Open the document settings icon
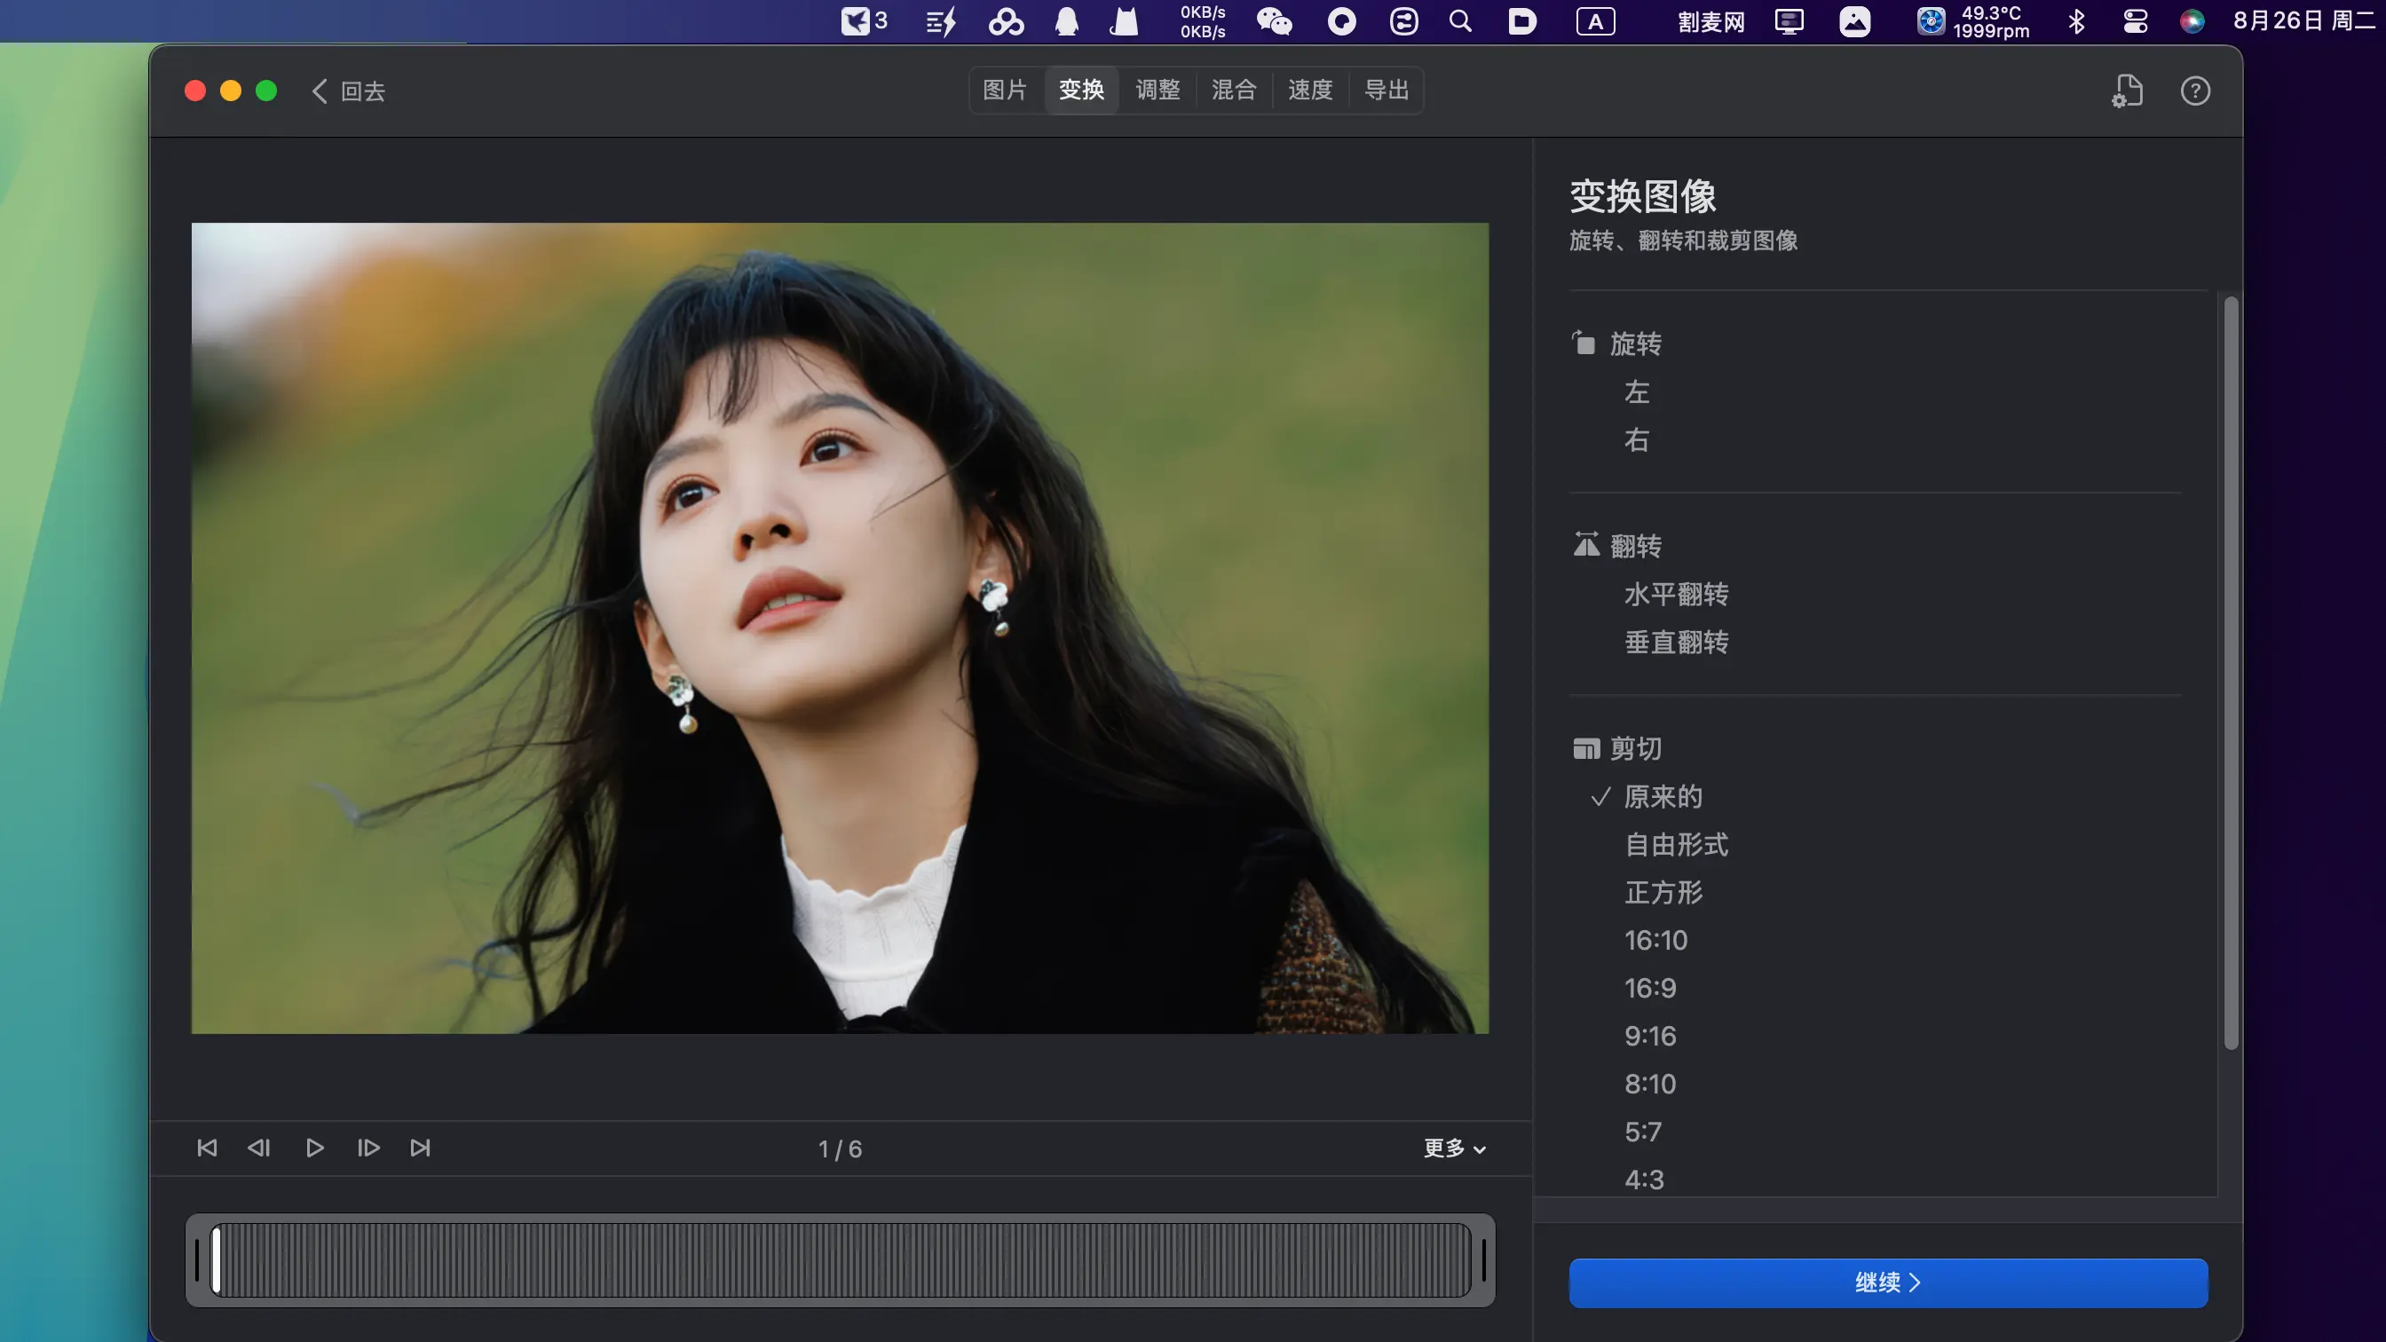Screen dimensions: 2386x1342 click(2127, 91)
